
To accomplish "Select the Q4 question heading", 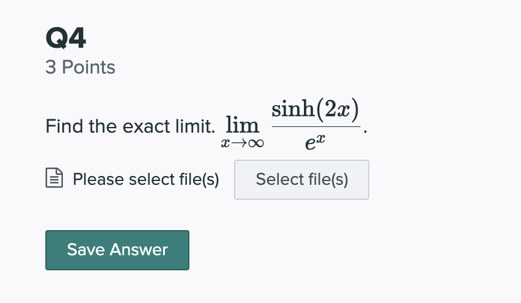I will 66,38.
